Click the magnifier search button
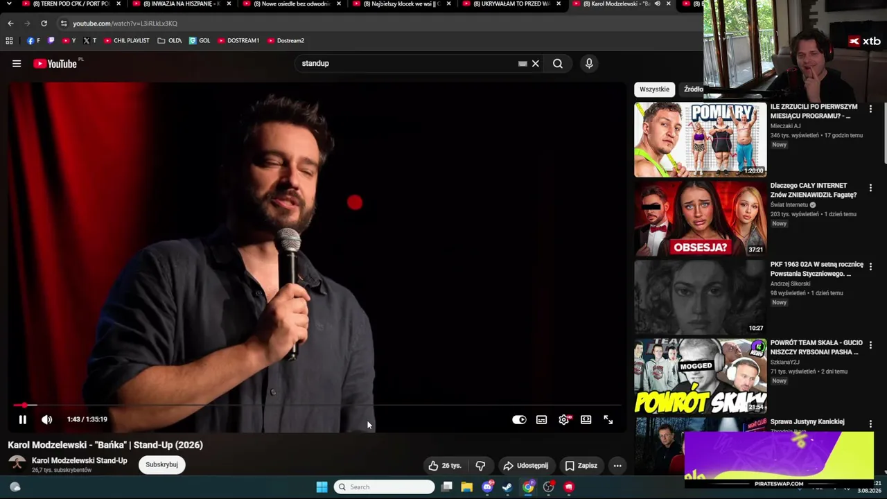This screenshot has height=499, width=887. click(x=558, y=64)
